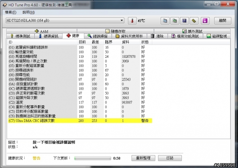Click the ID column header
Viewport: 238px width, 168px height.
(x=42, y=42)
